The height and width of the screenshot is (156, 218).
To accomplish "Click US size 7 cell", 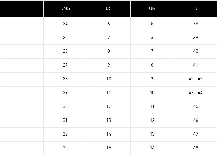I will tap(109, 38).
